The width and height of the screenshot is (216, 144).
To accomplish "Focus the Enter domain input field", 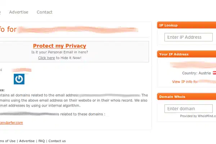I will pos(188,109).
